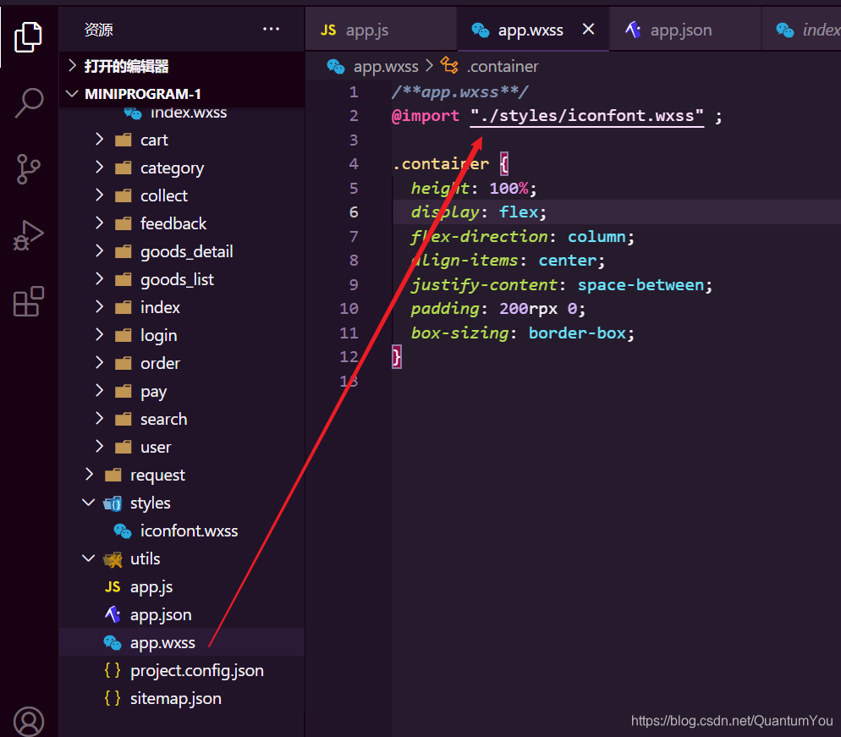The image size is (841, 737).
Task: Click line number 6 in the gutter
Action: (354, 212)
